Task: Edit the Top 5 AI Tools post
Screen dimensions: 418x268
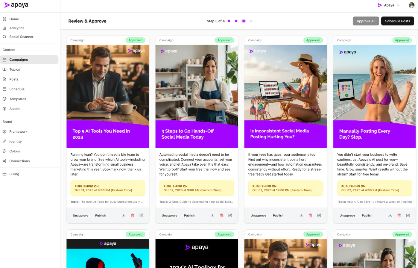Action: (142, 216)
